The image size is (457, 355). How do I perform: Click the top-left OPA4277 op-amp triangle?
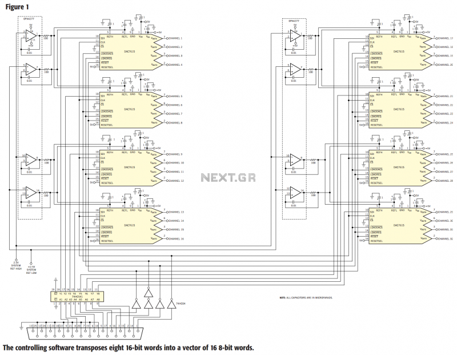pos(31,35)
